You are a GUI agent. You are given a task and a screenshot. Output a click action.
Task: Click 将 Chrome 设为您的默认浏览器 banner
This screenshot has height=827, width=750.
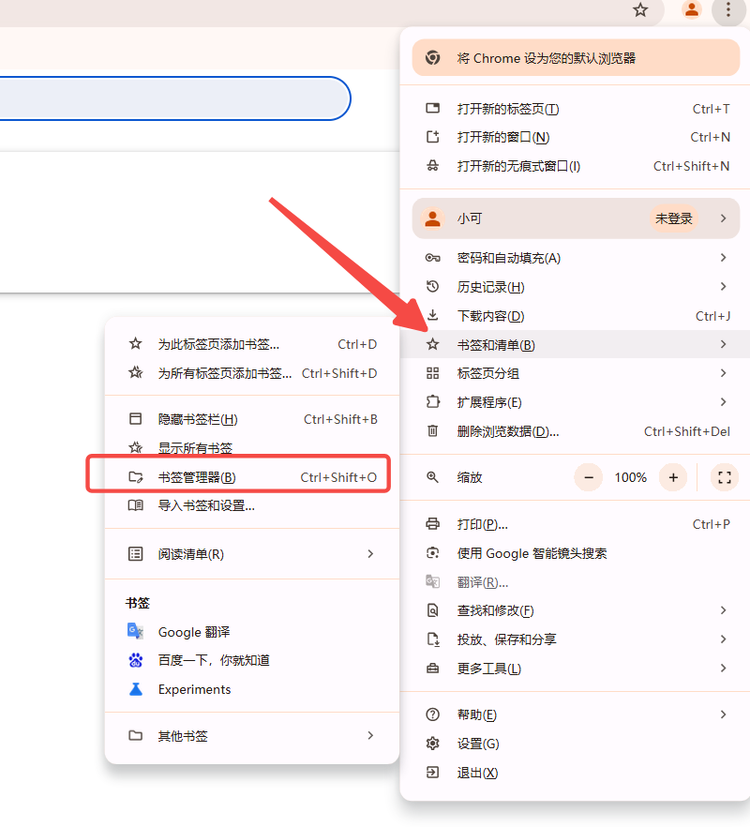(576, 57)
